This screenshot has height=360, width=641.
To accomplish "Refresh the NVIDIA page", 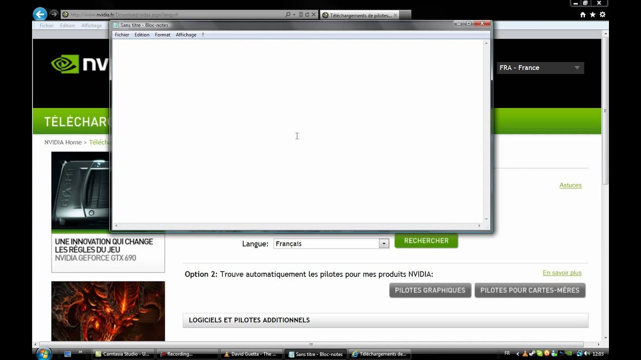I will [x=307, y=14].
